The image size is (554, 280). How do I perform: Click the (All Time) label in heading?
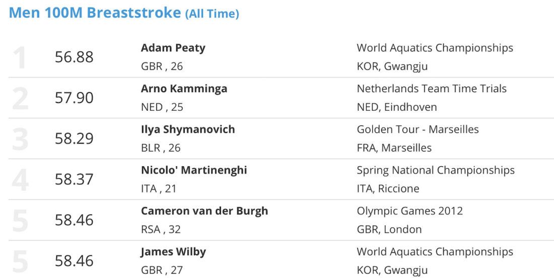(212, 14)
